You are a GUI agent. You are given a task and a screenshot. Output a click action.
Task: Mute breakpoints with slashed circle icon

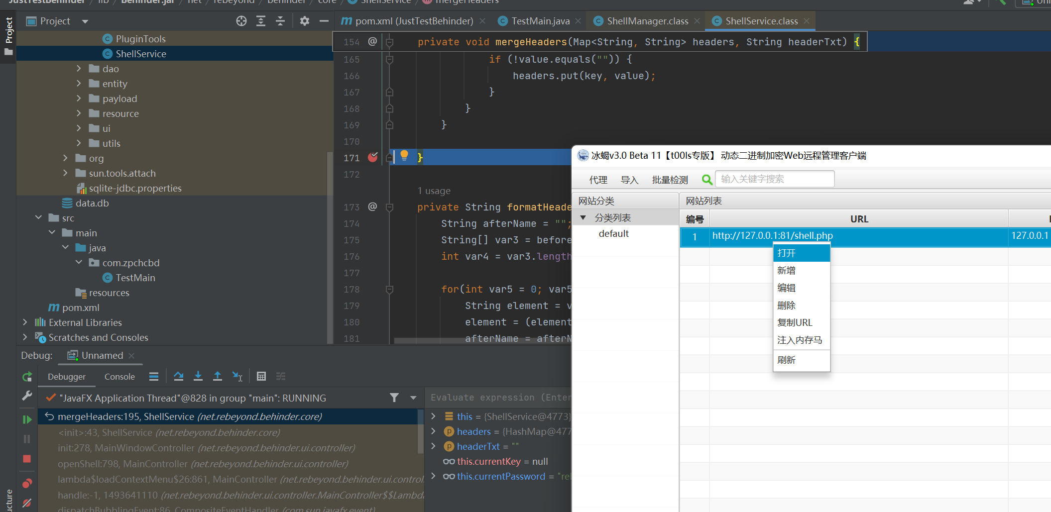pyautogui.click(x=27, y=503)
